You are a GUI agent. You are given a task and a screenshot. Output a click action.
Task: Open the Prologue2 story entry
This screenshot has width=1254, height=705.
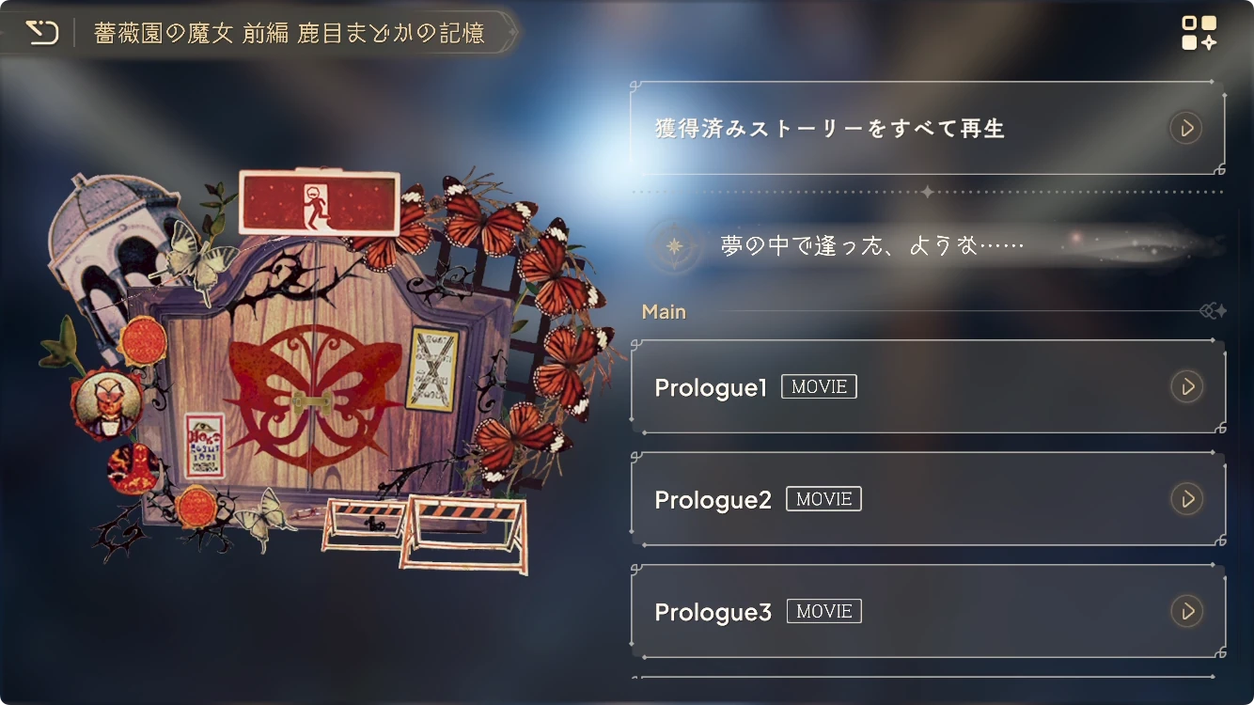[928, 499]
